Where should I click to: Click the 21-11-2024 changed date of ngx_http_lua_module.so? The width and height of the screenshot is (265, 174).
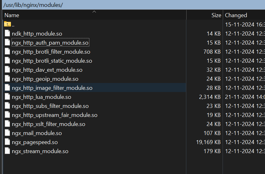tap(245, 97)
